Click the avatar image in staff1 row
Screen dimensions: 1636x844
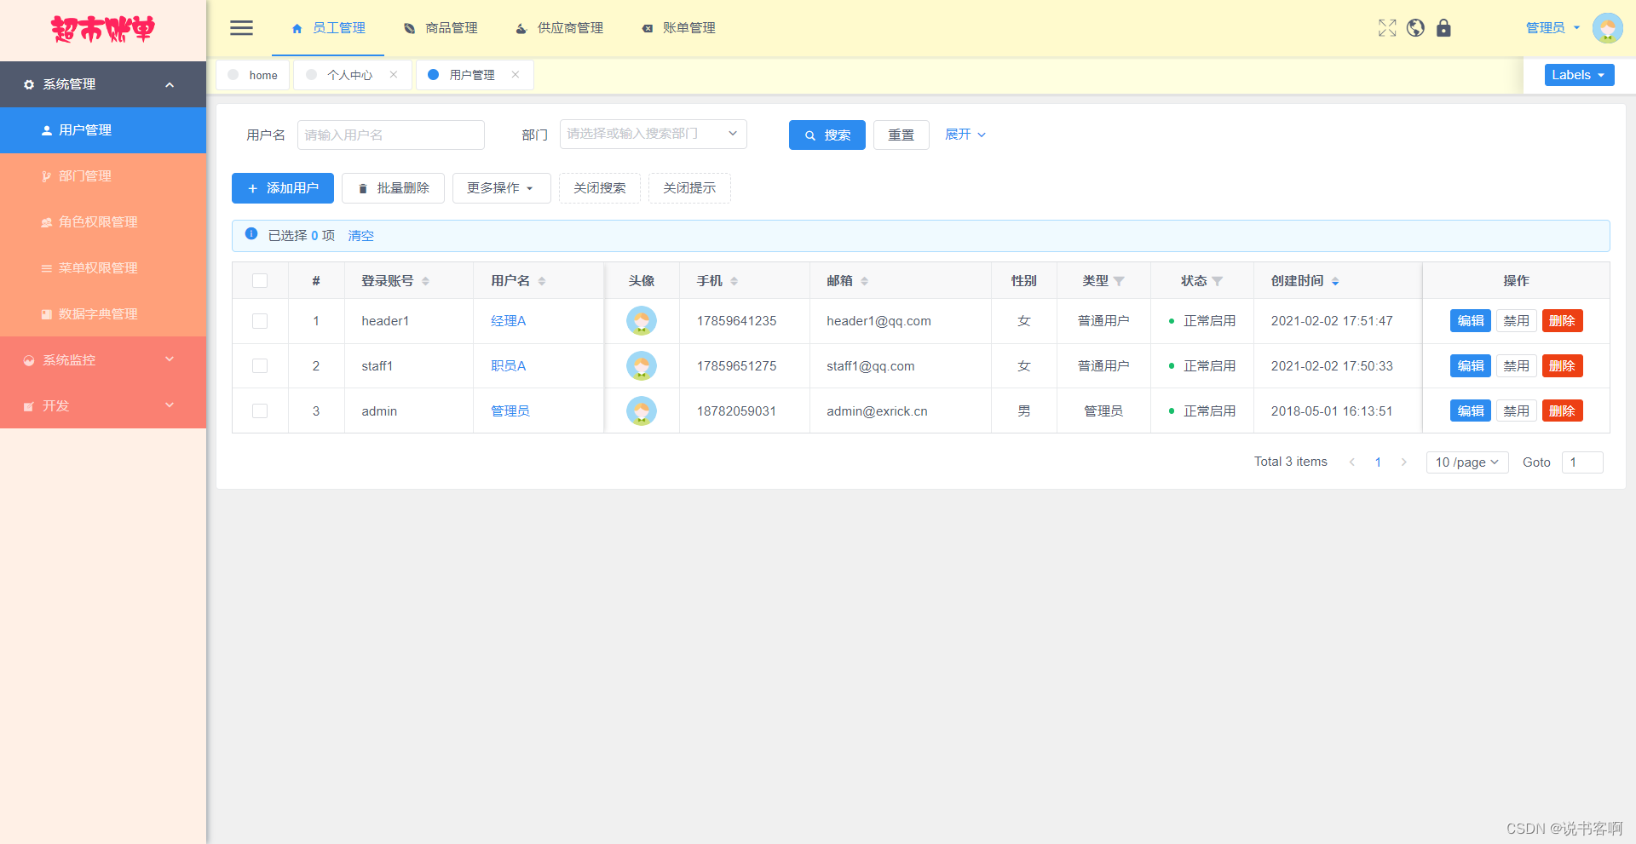pos(642,366)
